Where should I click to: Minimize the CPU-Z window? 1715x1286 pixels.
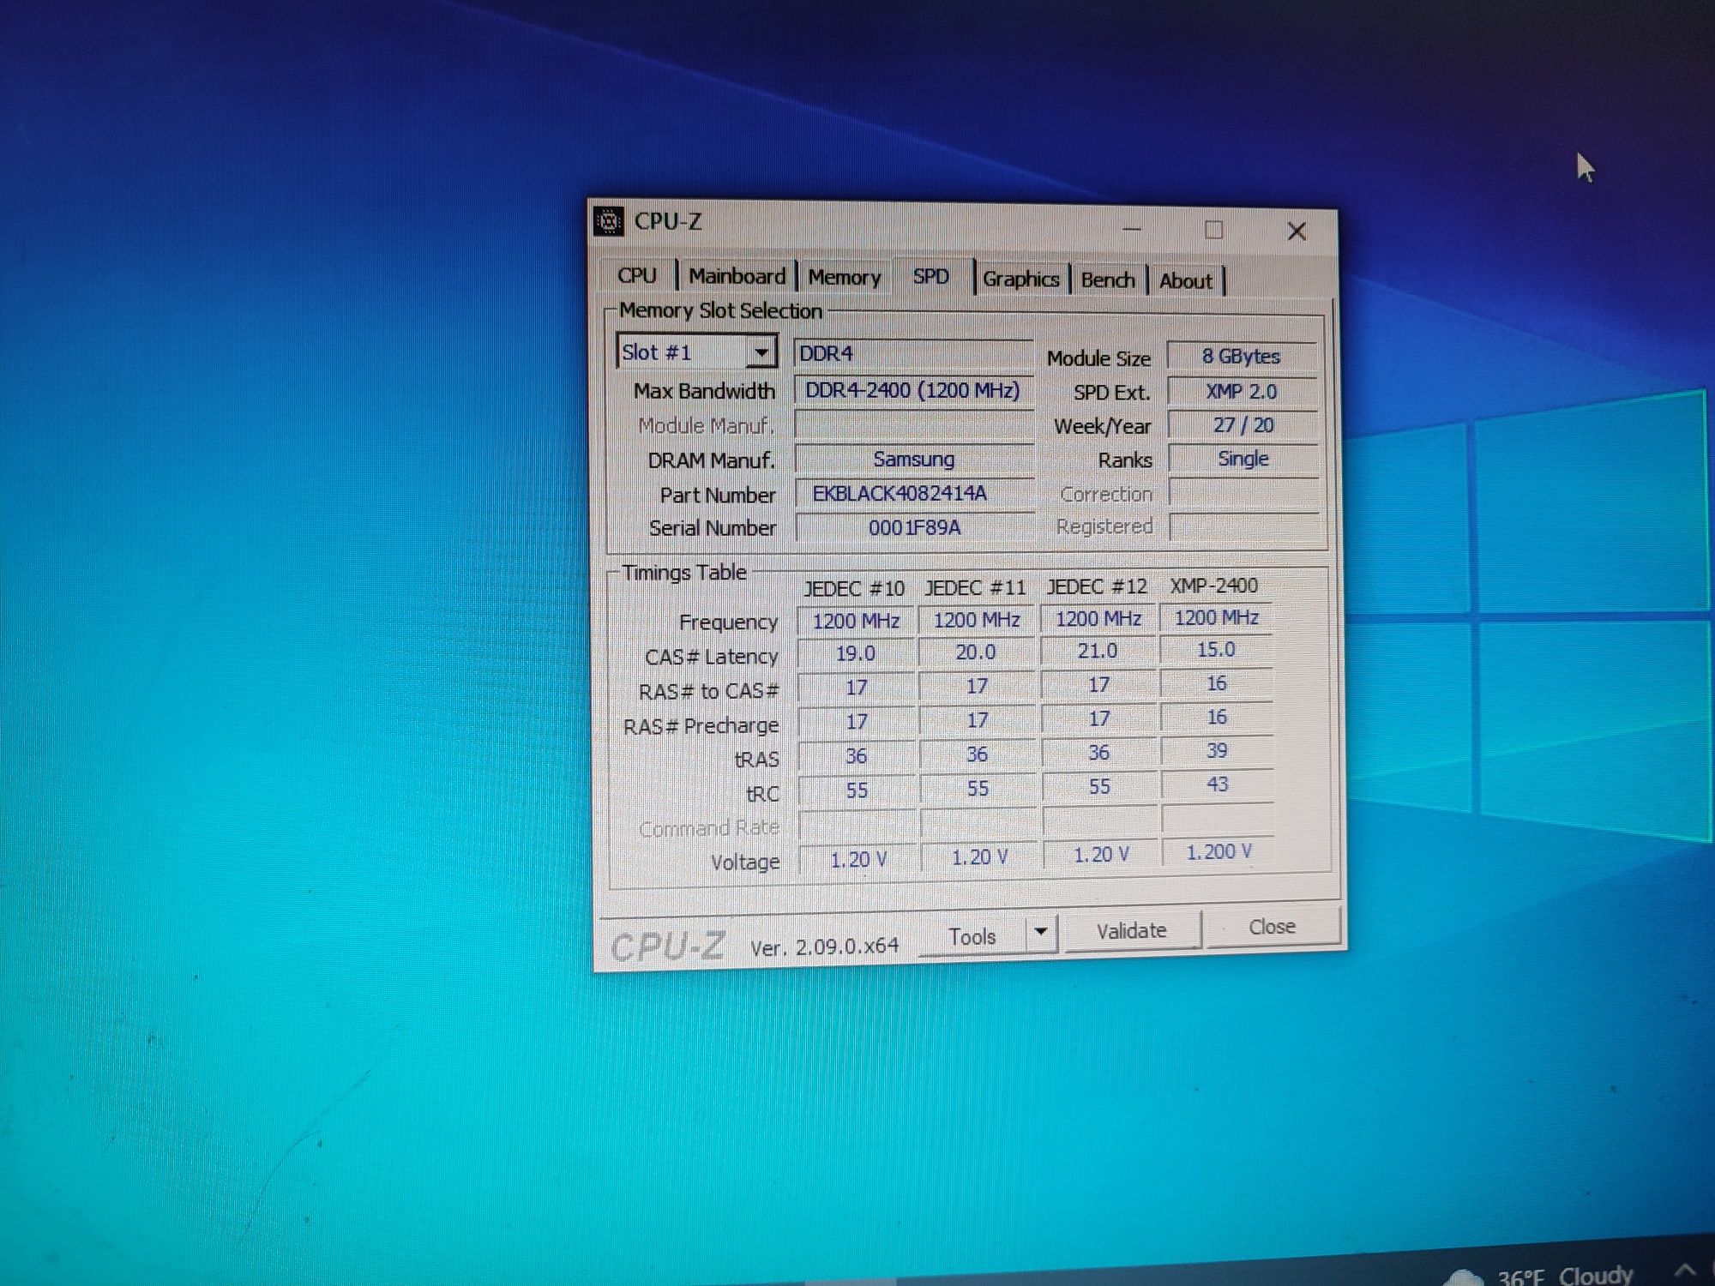pos(1132,230)
